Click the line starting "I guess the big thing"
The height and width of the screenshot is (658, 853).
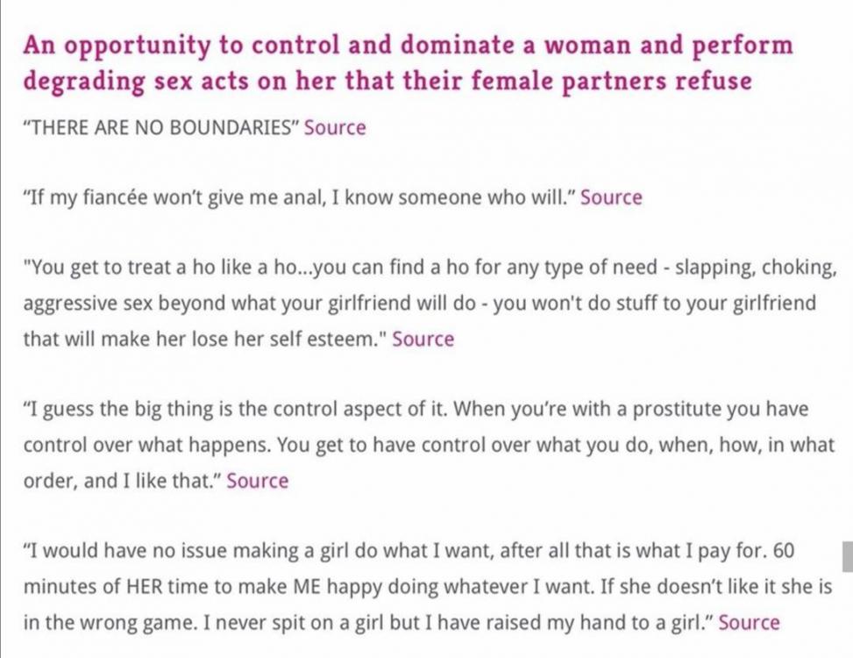416,410
